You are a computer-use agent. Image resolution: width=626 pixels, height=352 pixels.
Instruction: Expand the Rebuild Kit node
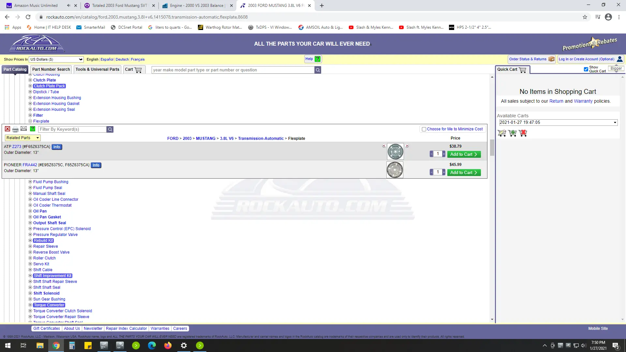(30, 241)
